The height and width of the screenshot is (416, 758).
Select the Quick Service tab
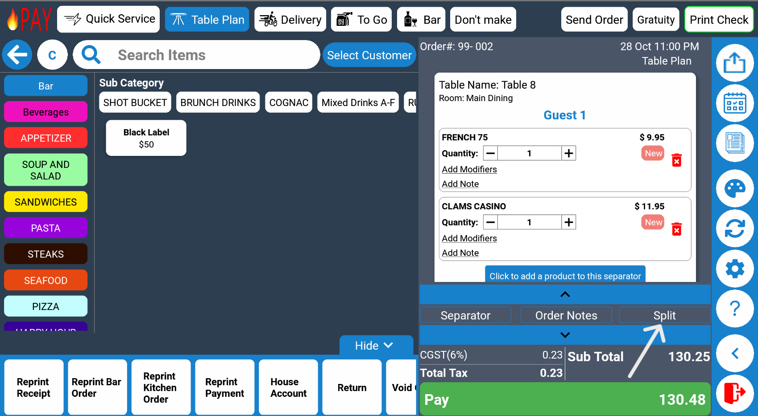point(108,19)
